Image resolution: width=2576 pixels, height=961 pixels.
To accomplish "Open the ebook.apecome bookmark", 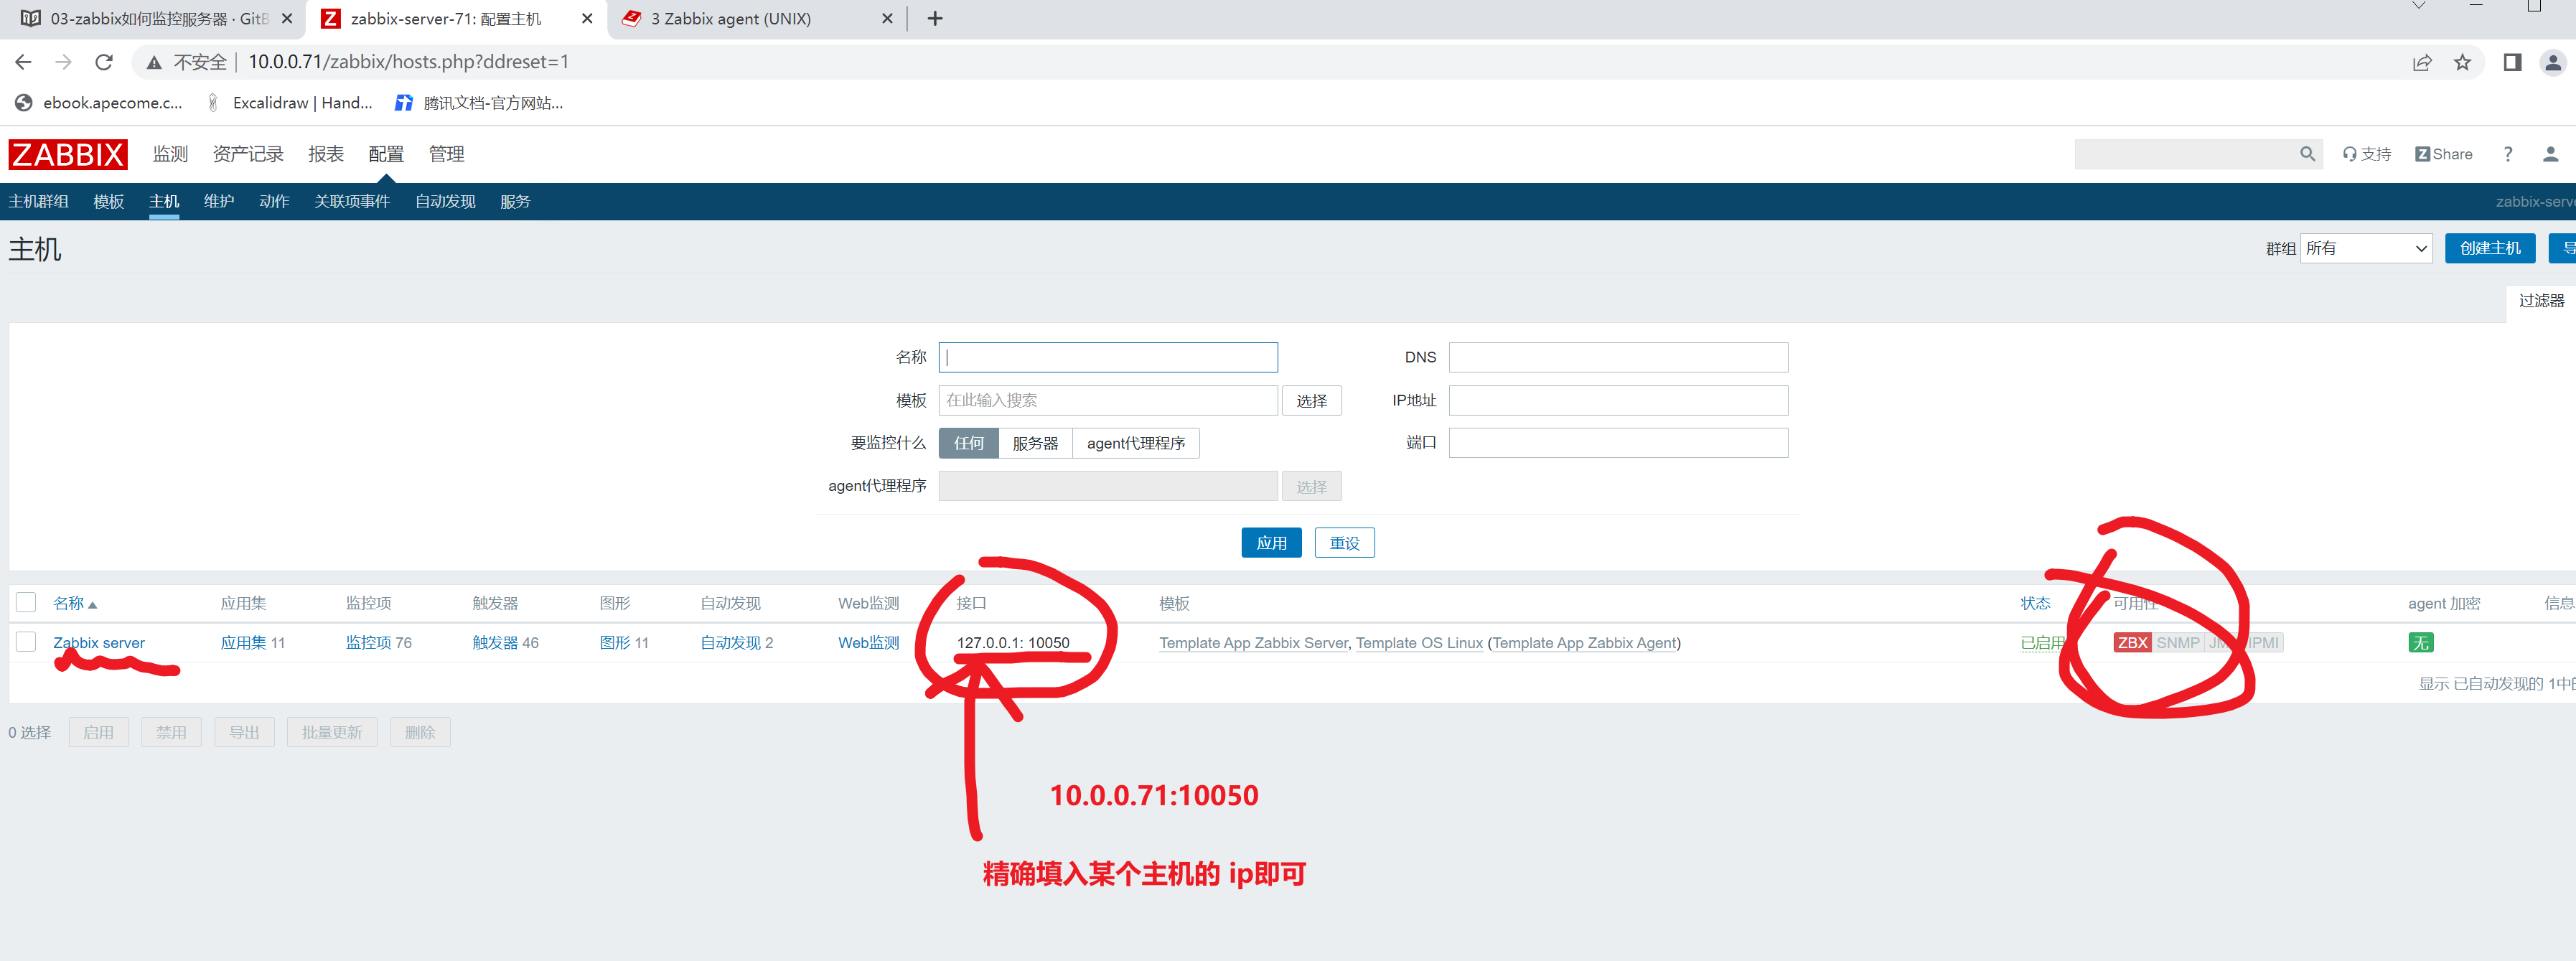I will pos(98,103).
